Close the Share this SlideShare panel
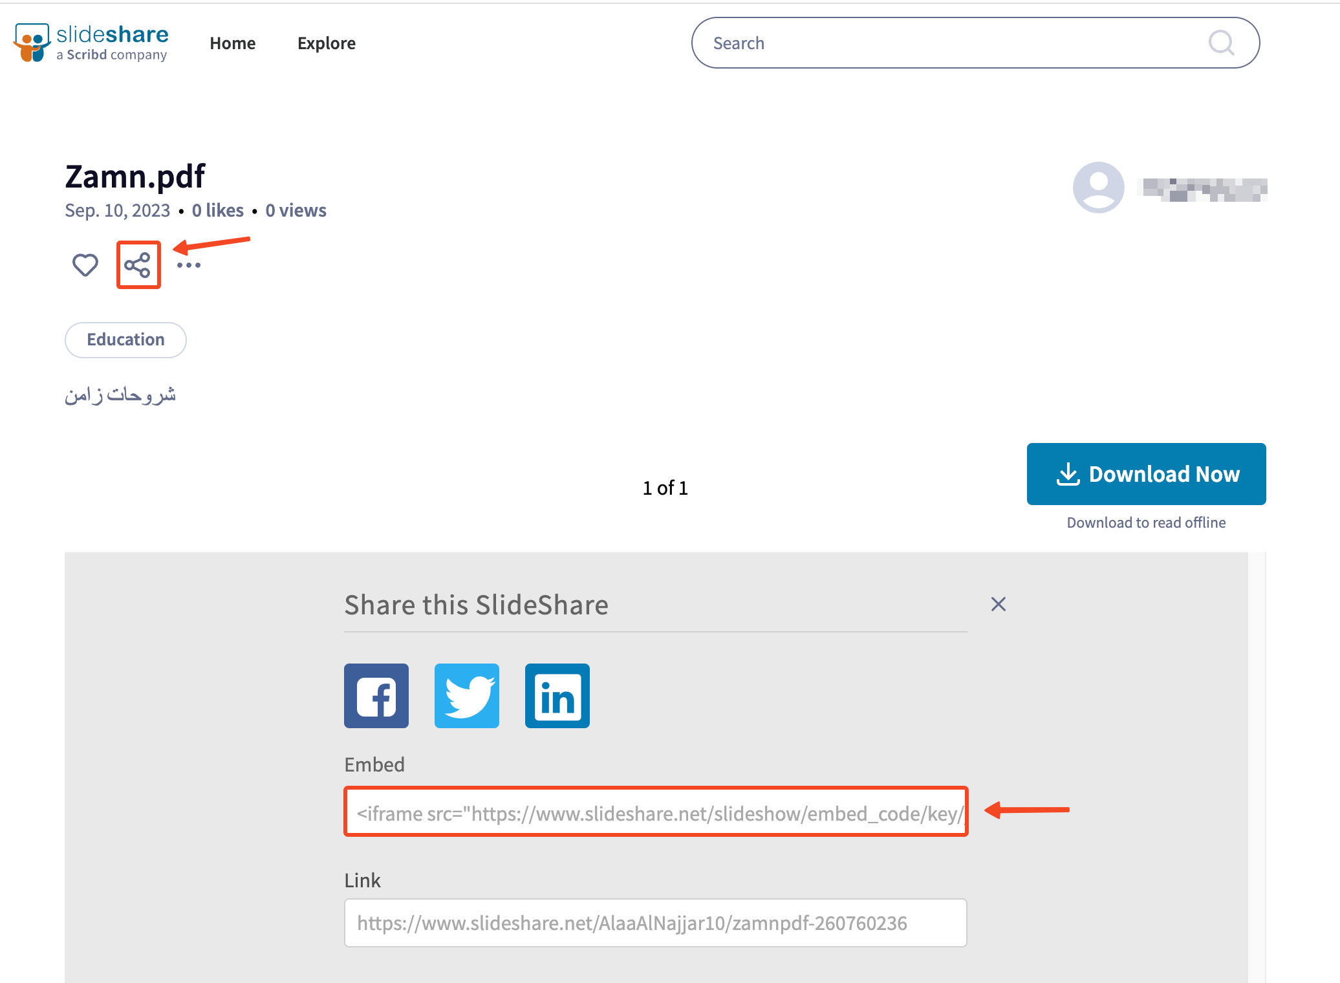 coord(999,604)
